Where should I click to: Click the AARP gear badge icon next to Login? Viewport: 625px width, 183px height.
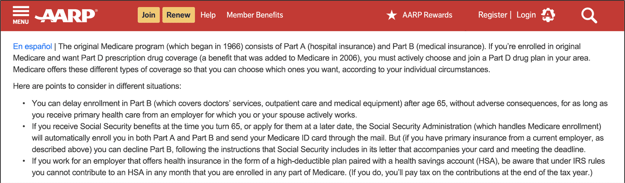point(548,15)
